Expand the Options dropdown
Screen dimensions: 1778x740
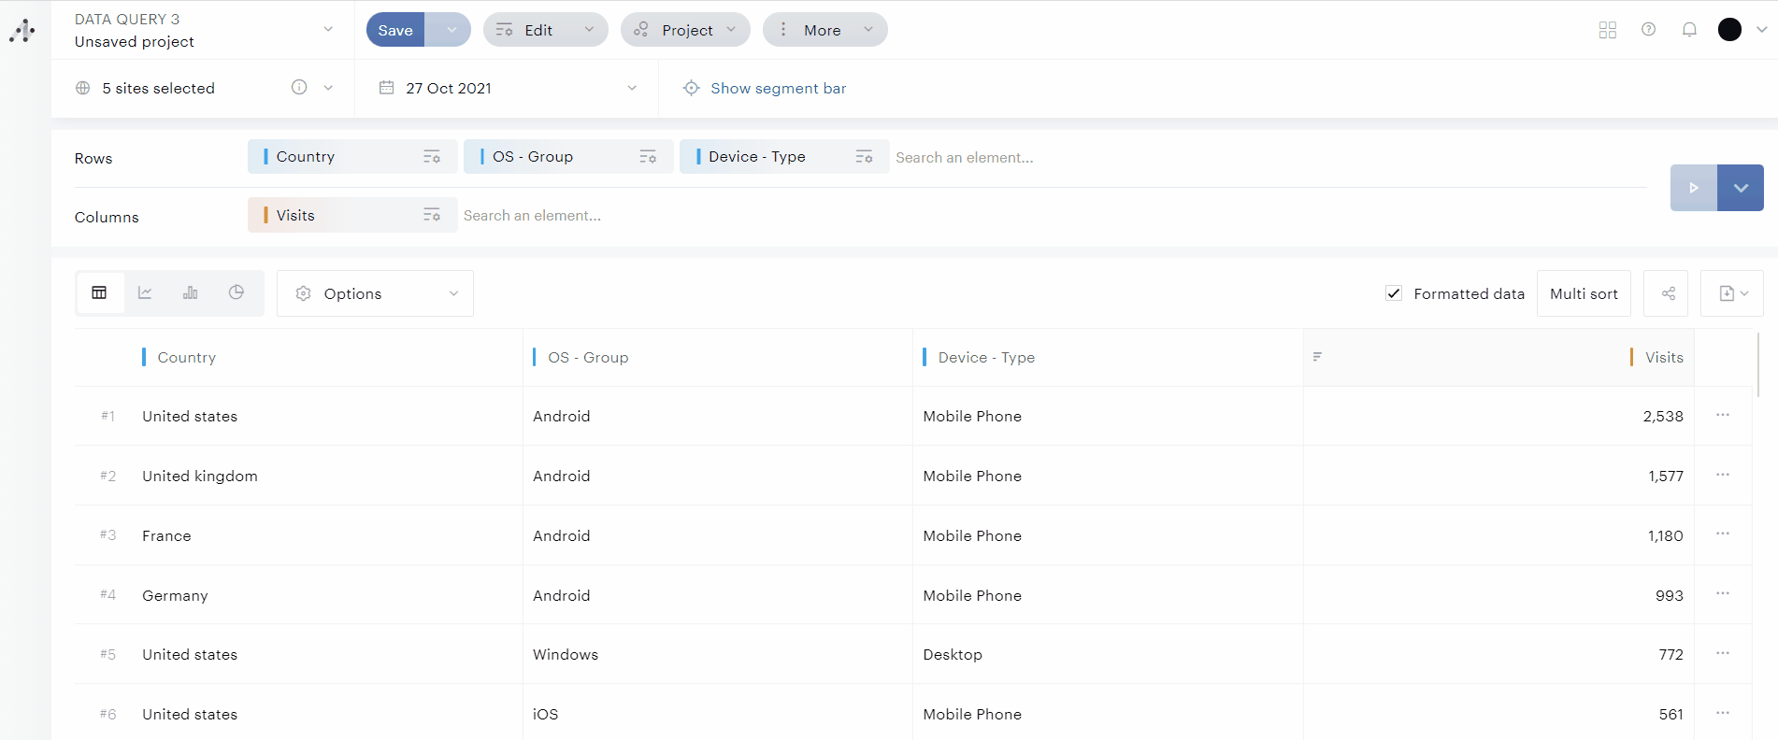(376, 293)
